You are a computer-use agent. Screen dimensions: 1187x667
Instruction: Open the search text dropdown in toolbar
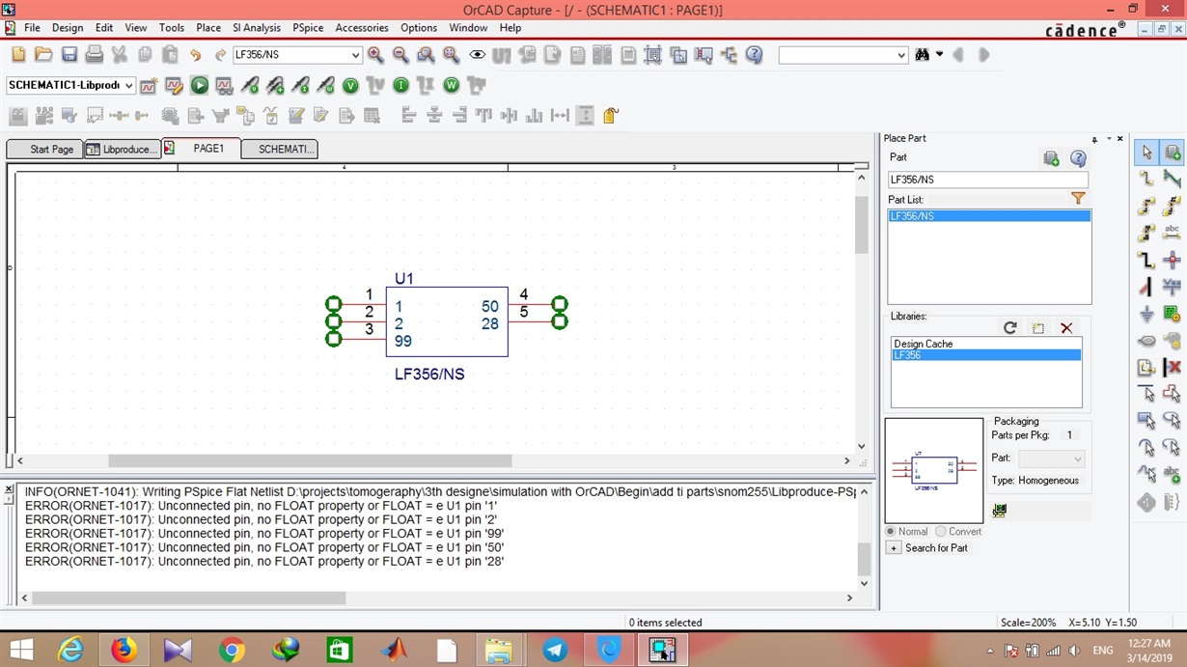[900, 55]
